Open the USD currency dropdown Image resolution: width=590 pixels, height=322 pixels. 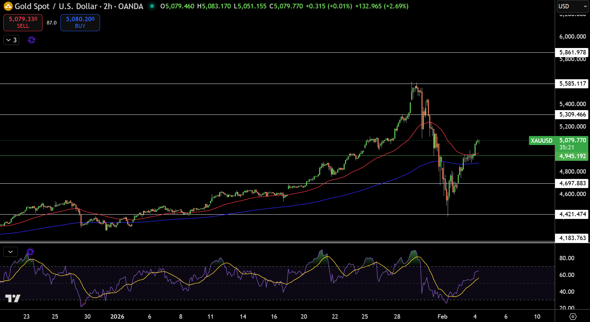[573, 6]
